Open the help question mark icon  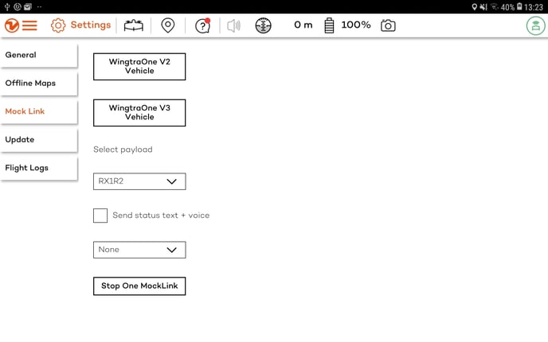tap(202, 25)
